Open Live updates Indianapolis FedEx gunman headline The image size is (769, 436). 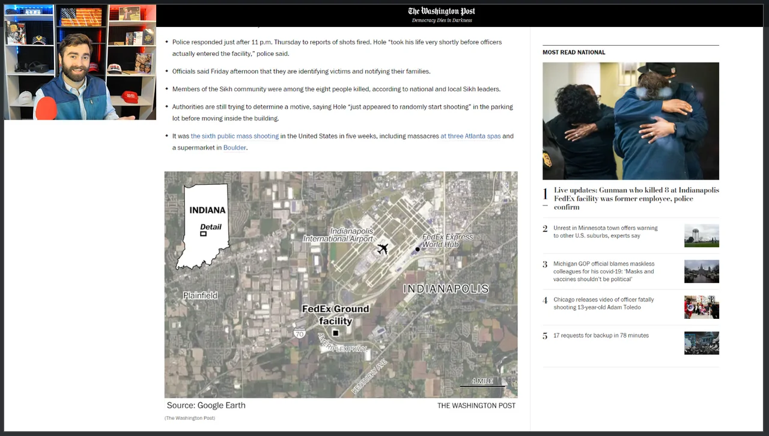click(x=636, y=198)
